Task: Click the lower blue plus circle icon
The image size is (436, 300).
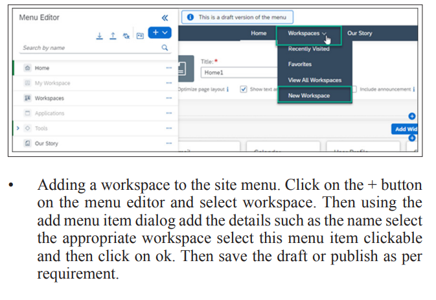Action: [412, 138]
